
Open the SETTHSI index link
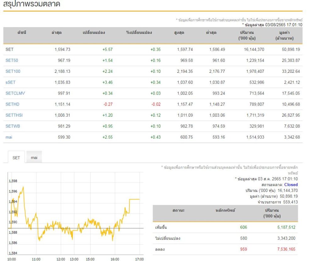point(14,115)
